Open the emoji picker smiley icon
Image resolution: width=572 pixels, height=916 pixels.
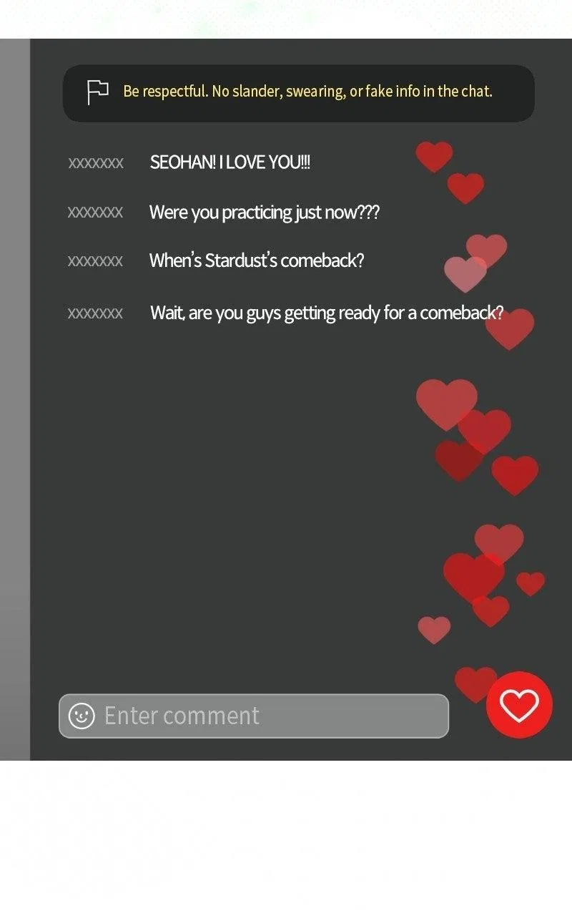point(82,715)
